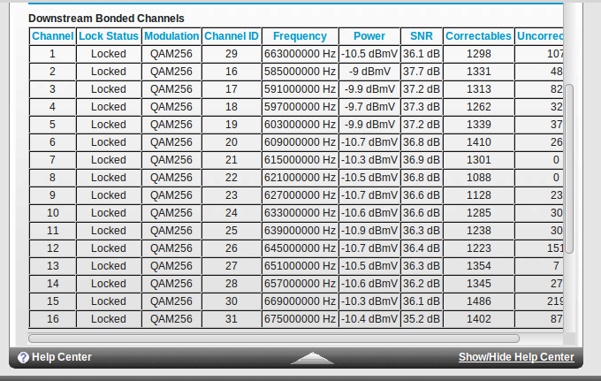This screenshot has height=381, width=601.
Task: Click the vertical scrollbar on the right side
Action: tap(569, 168)
